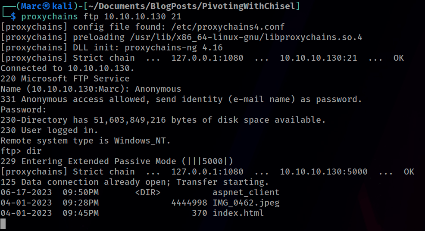Click the Anonymous login name entered
The image size is (425, 231).
click(158, 89)
